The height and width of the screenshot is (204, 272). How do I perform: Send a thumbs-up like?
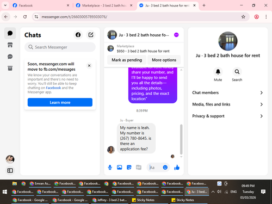(177, 168)
